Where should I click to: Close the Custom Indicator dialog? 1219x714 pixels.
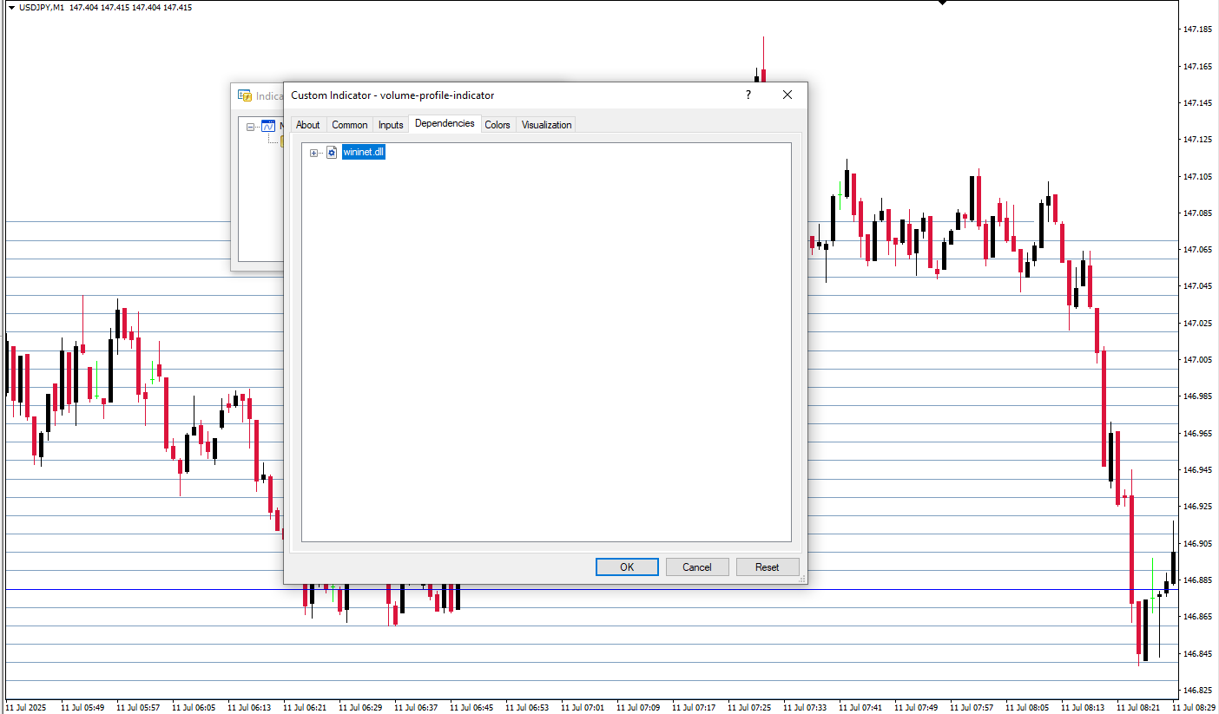click(x=787, y=95)
